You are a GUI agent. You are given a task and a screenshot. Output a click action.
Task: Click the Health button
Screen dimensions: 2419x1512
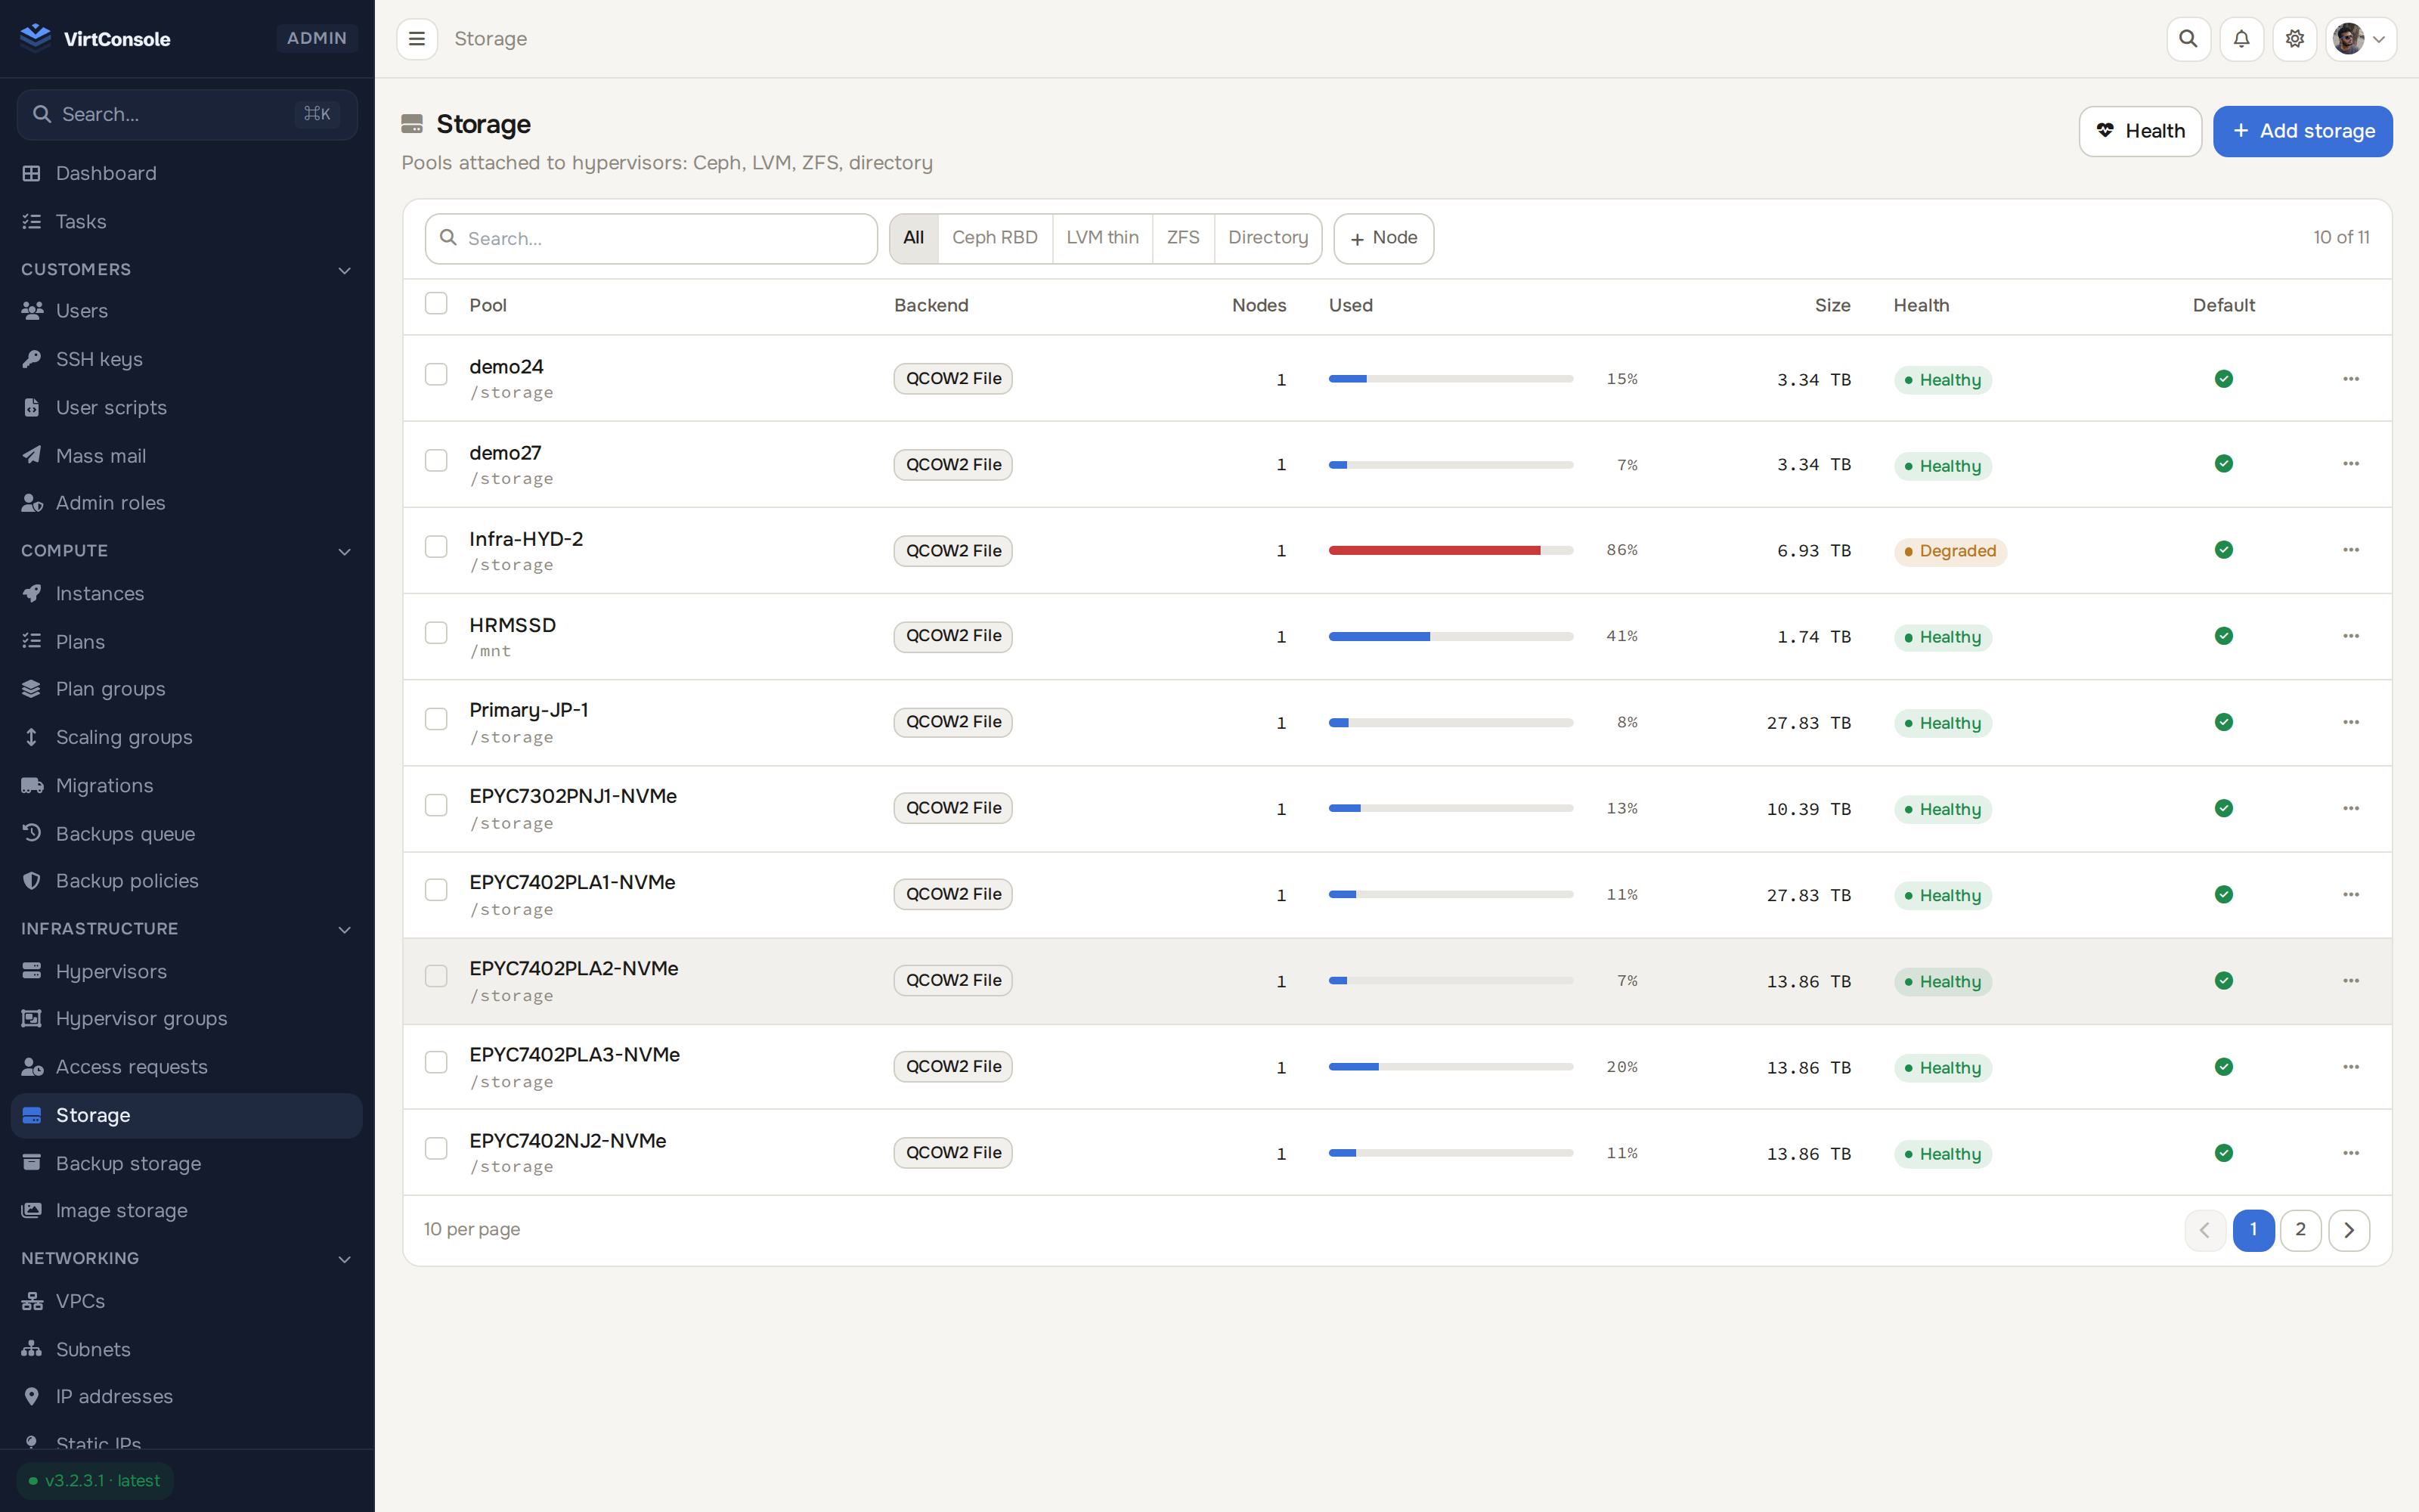coord(2140,131)
